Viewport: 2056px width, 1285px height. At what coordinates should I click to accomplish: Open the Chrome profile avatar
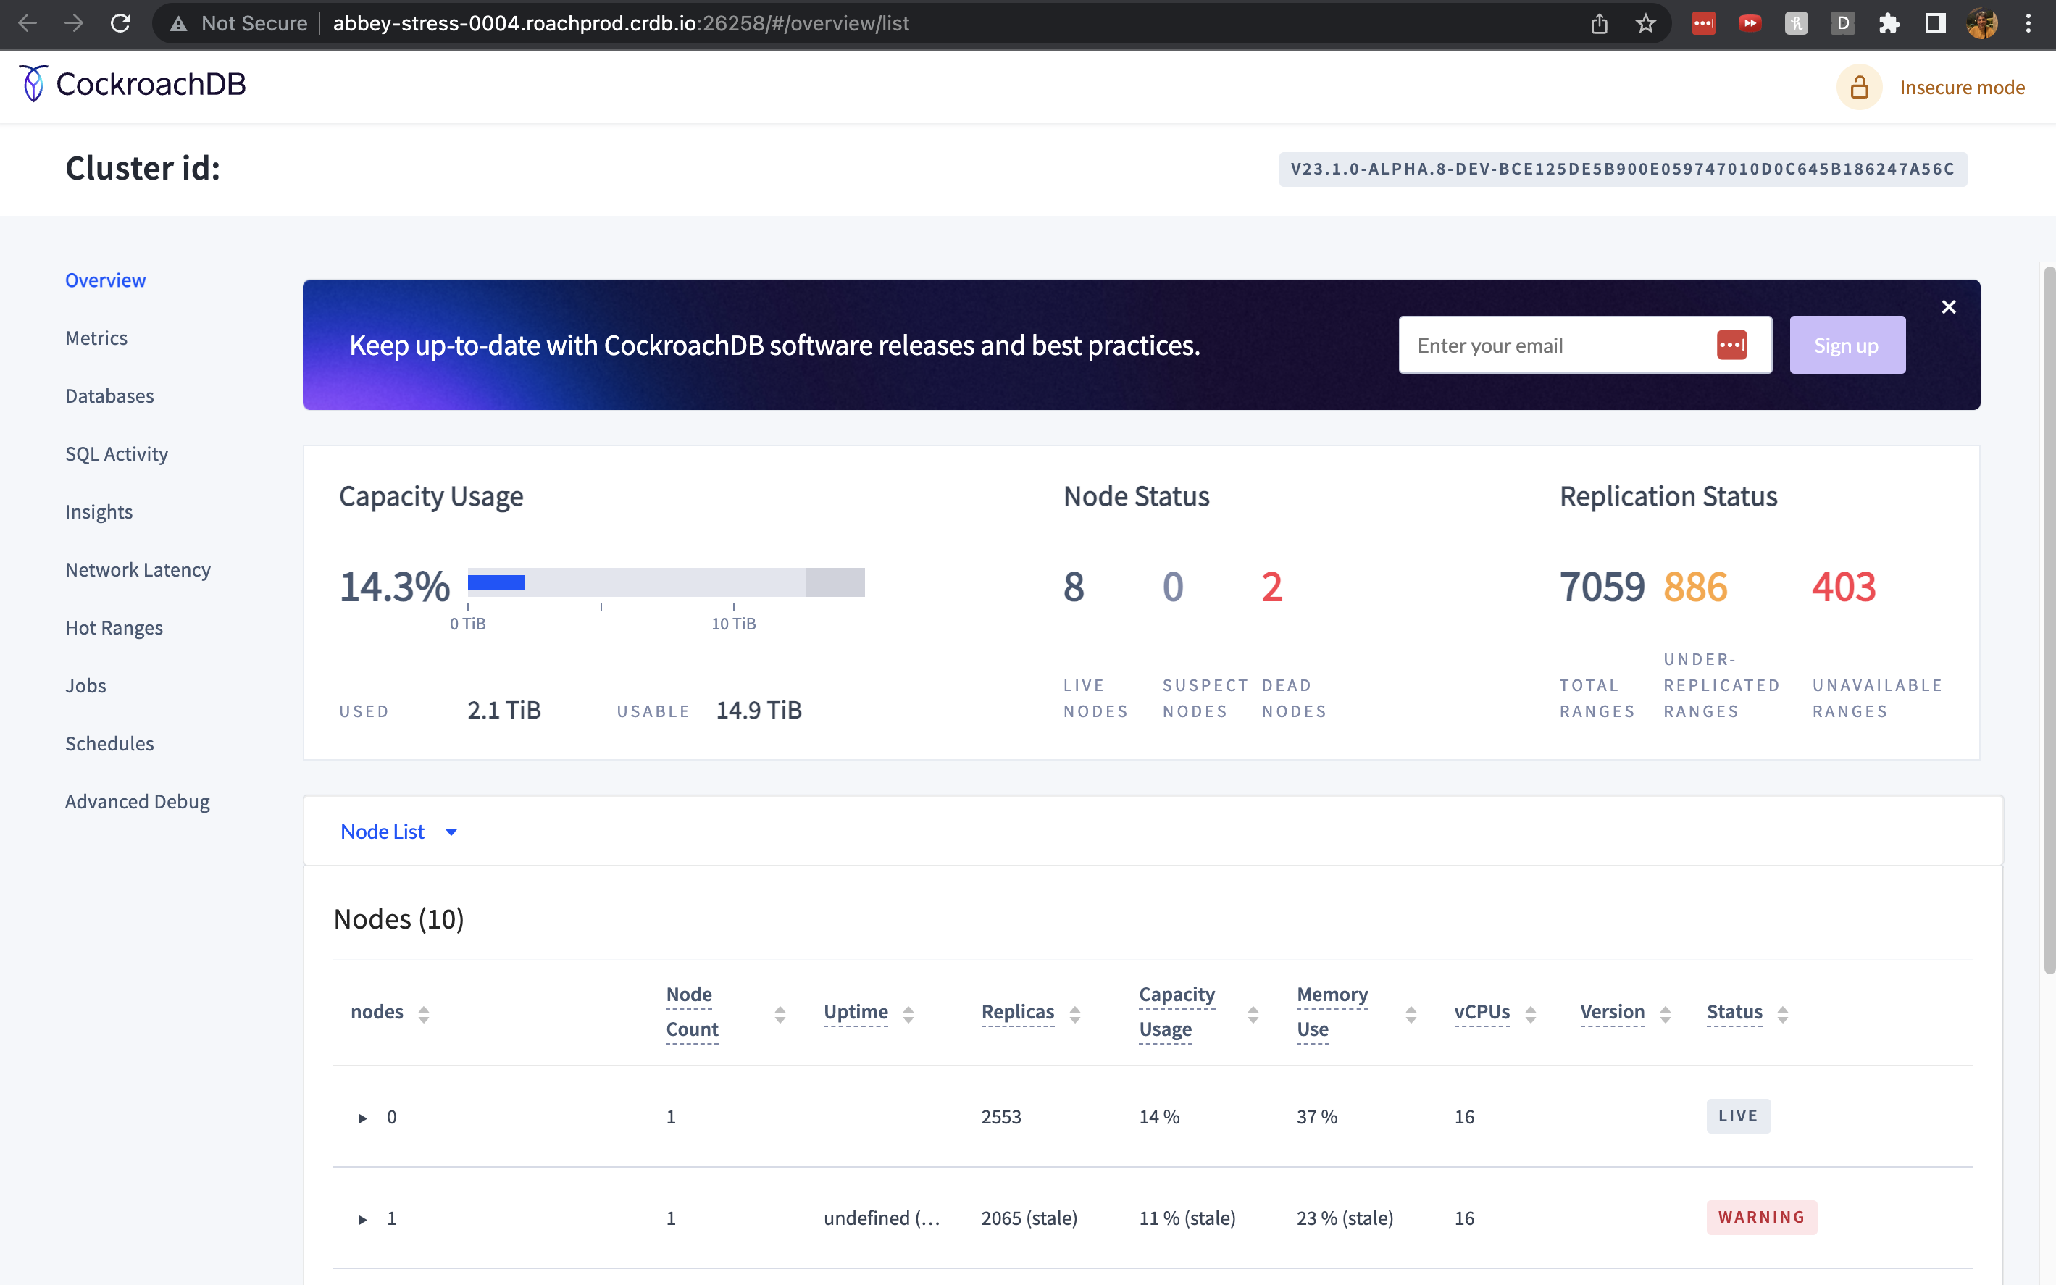(1982, 23)
